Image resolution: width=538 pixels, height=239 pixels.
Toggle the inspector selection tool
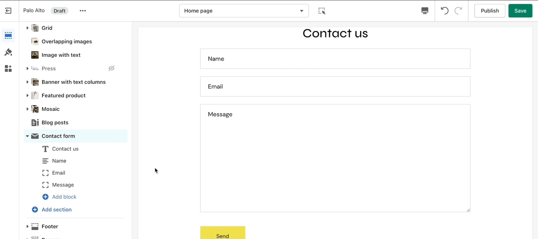322,11
